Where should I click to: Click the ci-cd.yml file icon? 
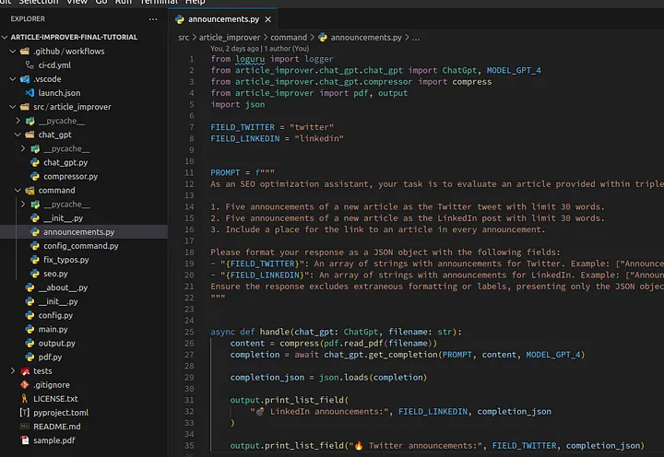coord(30,65)
